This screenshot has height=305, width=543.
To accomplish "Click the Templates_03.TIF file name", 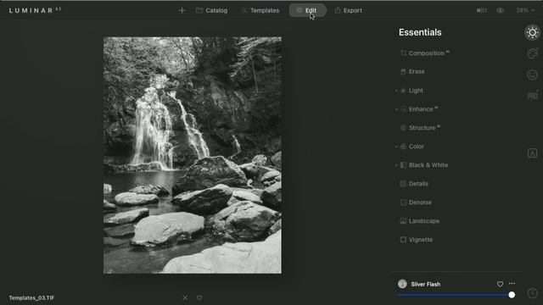I will [31, 297].
